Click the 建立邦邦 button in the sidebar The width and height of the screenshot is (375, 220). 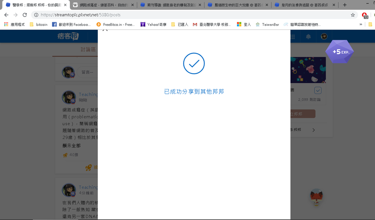(303, 114)
